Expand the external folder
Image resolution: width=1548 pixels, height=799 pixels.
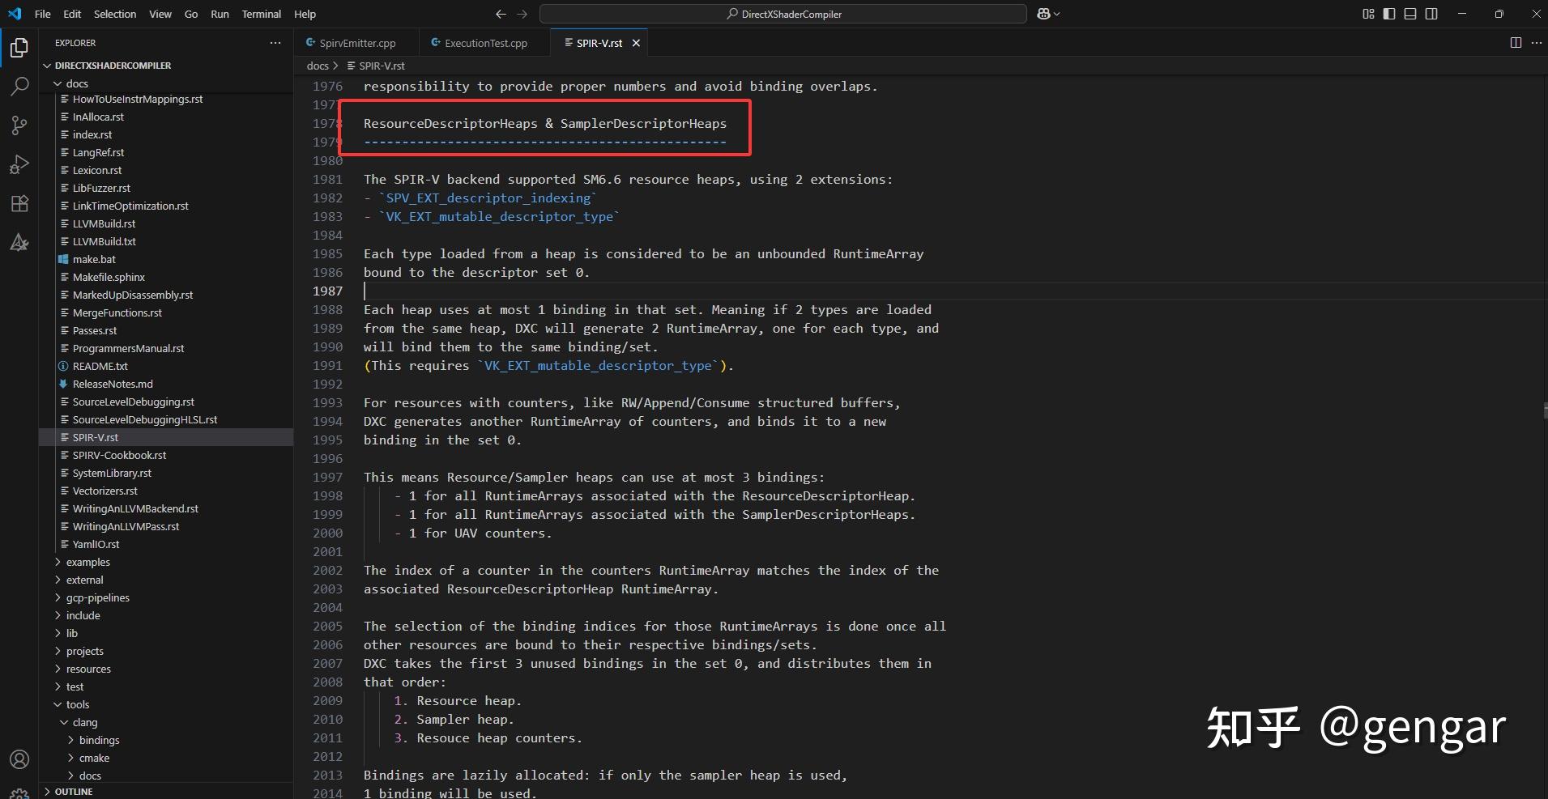tap(166, 580)
